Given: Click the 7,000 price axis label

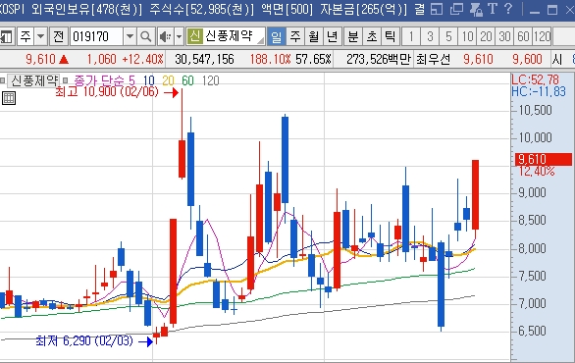Looking at the screenshot, I should pos(532,303).
